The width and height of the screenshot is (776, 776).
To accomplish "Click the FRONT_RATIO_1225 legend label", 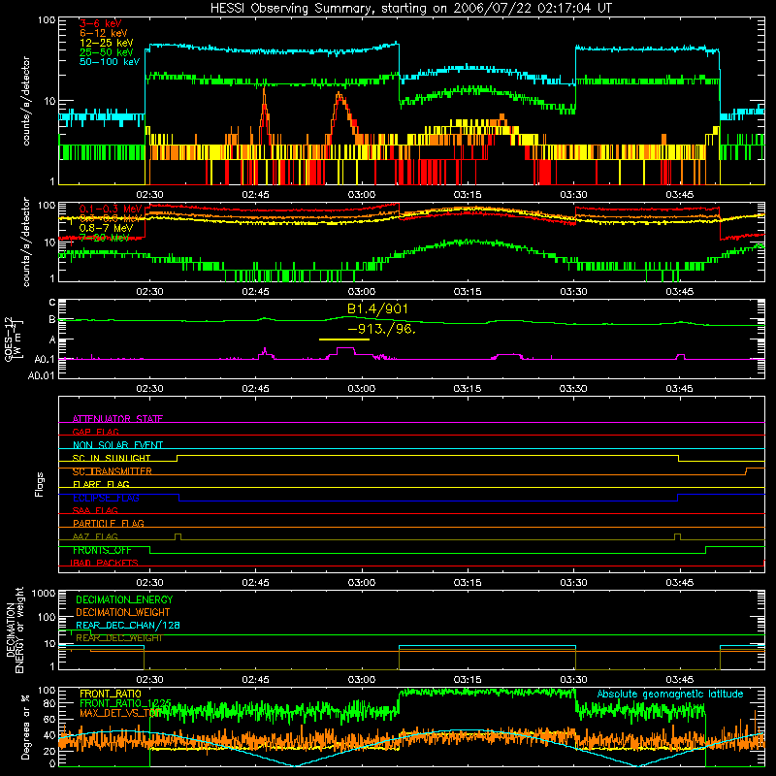I will [x=125, y=703].
